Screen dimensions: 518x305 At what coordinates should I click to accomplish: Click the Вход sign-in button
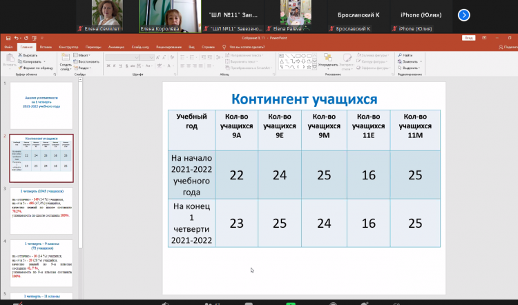tap(468, 38)
